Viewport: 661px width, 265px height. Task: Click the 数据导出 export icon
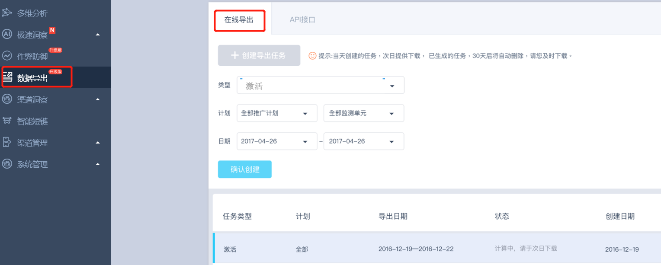[7, 77]
